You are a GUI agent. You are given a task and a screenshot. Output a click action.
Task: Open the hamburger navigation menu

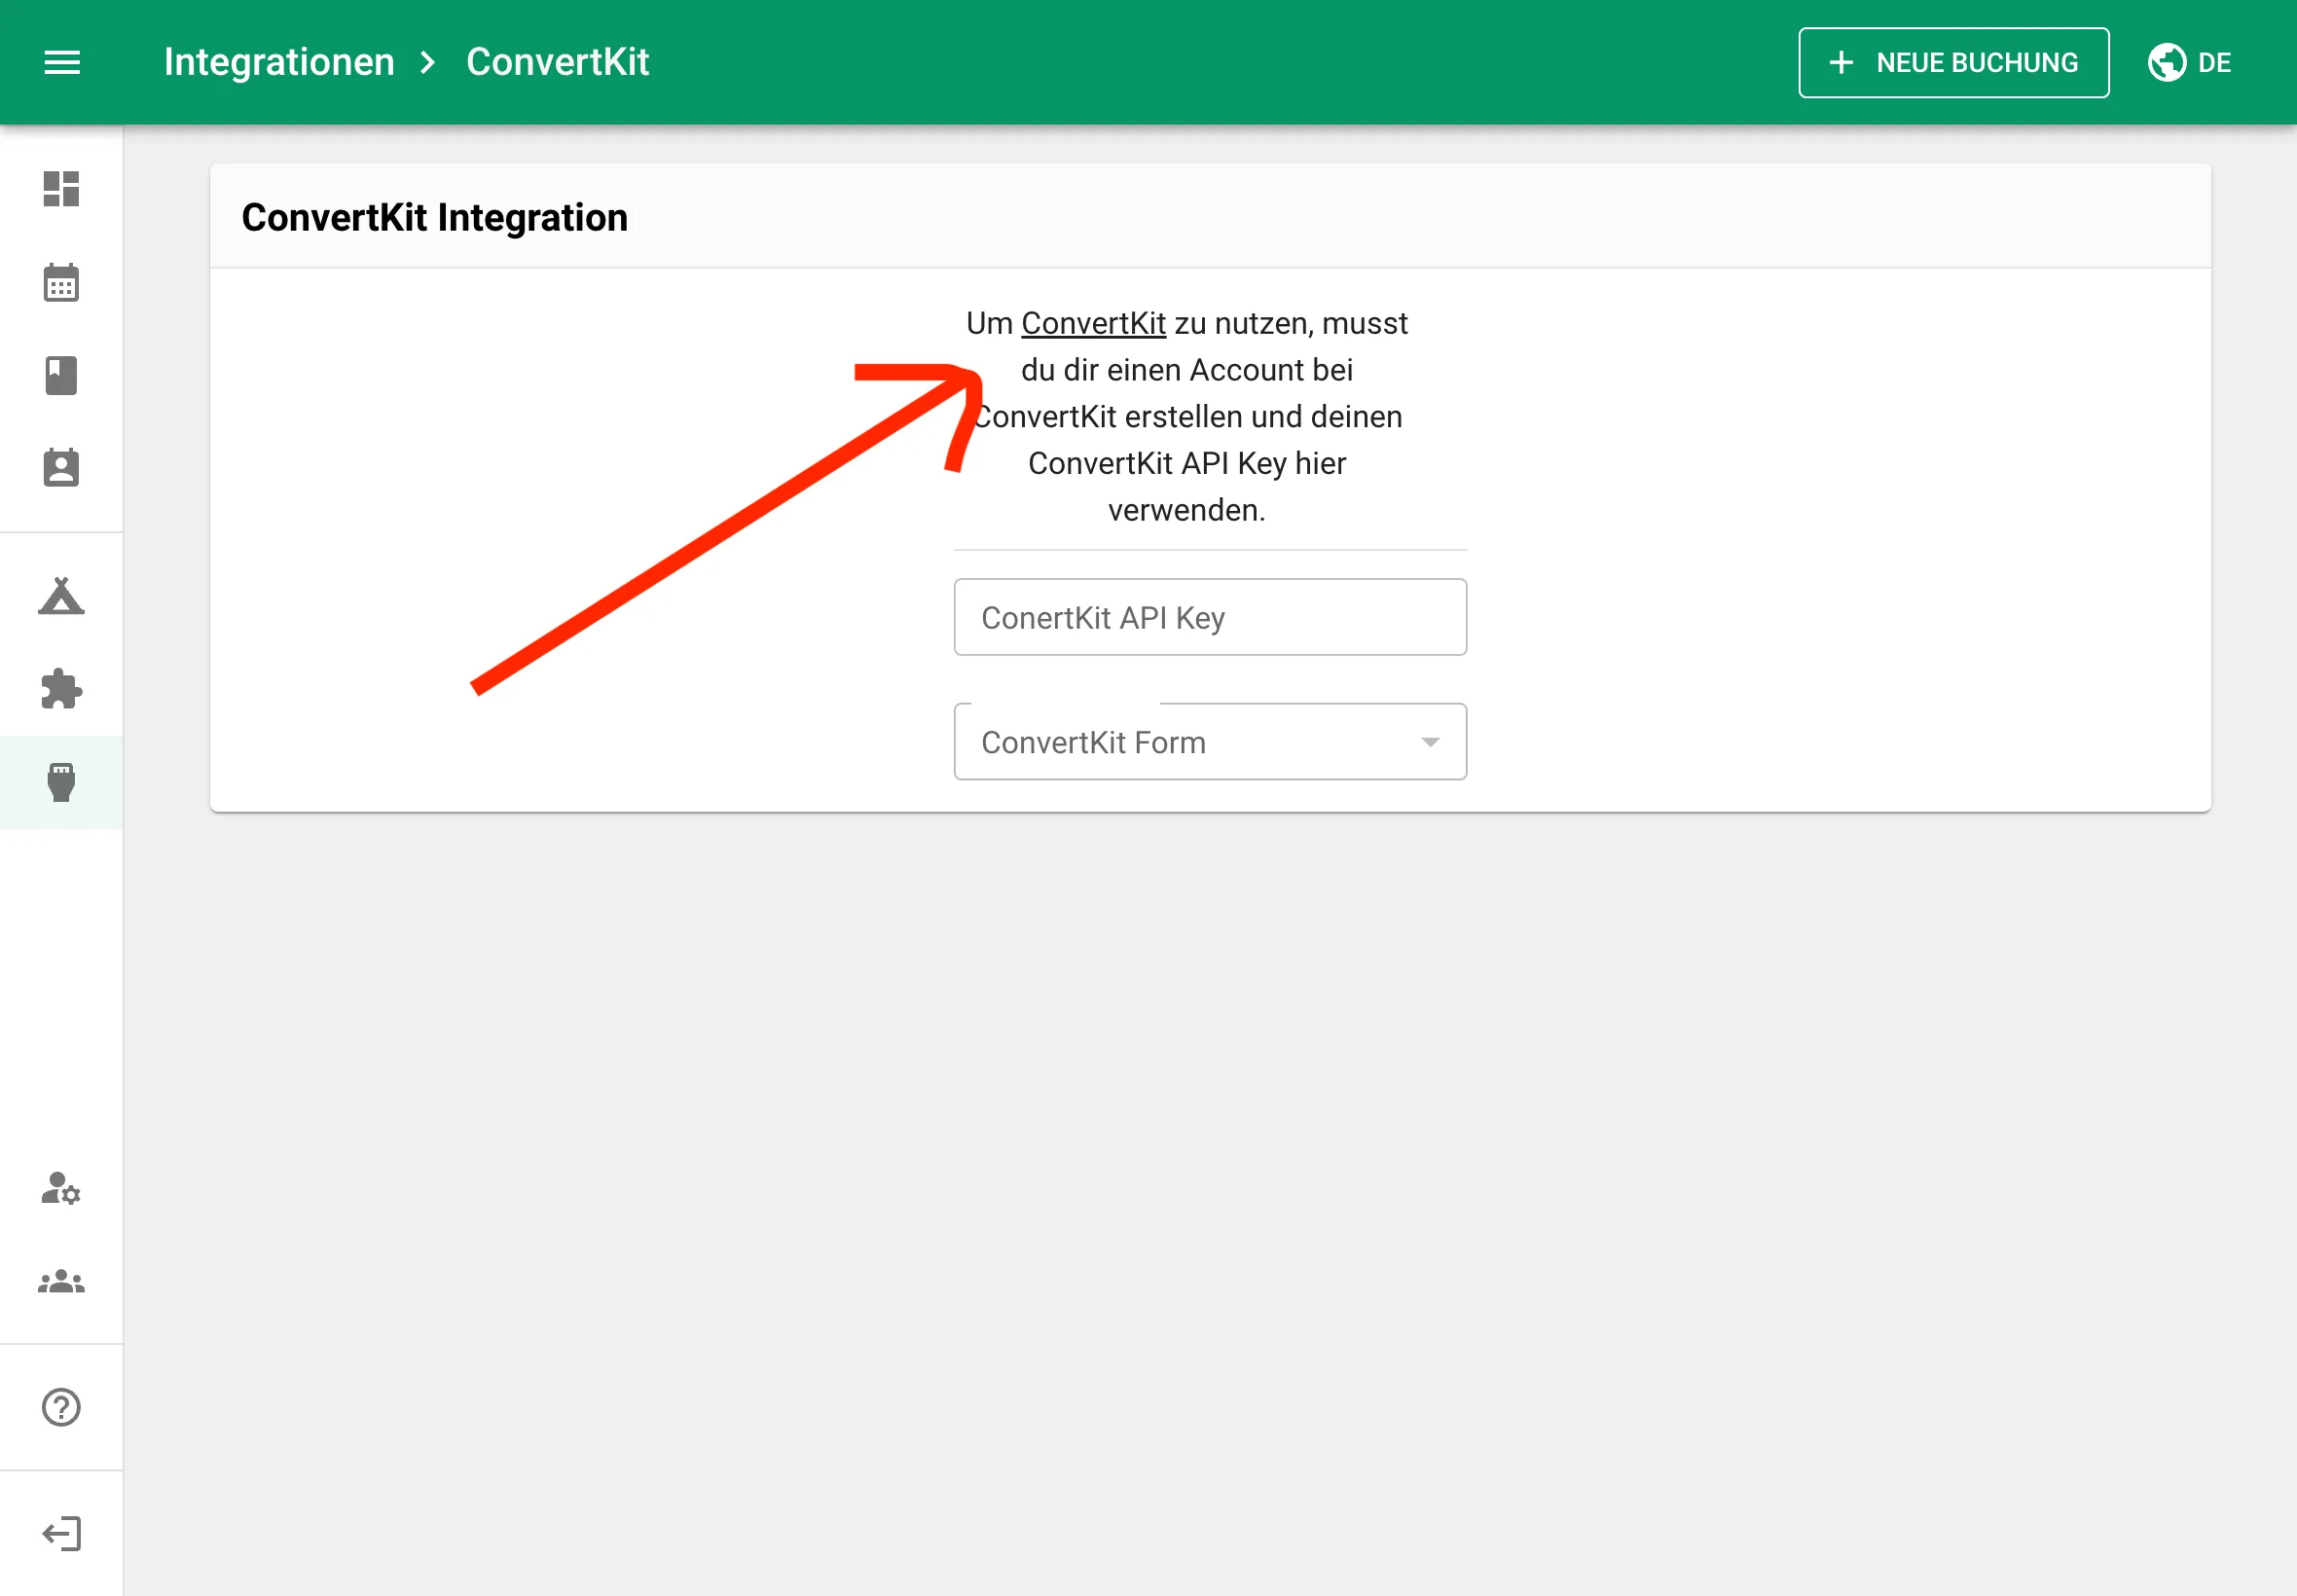click(x=62, y=62)
